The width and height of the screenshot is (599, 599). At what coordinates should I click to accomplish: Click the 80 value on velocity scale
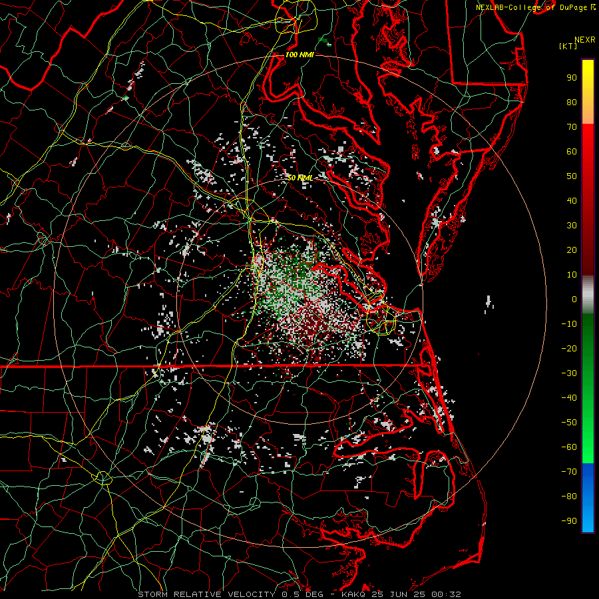coord(572,102)
